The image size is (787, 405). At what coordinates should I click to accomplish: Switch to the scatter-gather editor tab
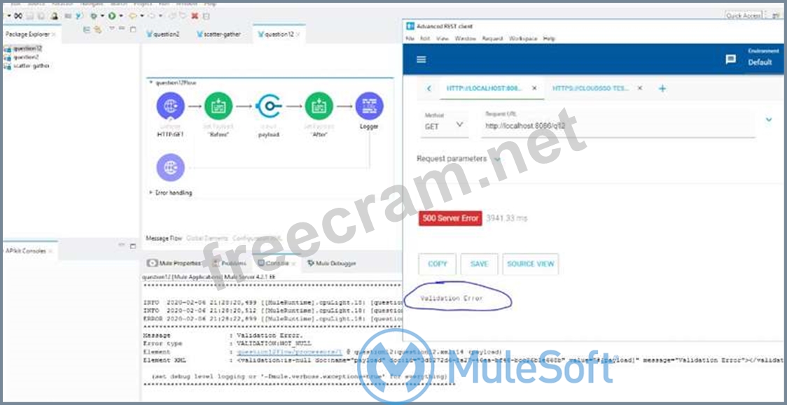(221, 34)
